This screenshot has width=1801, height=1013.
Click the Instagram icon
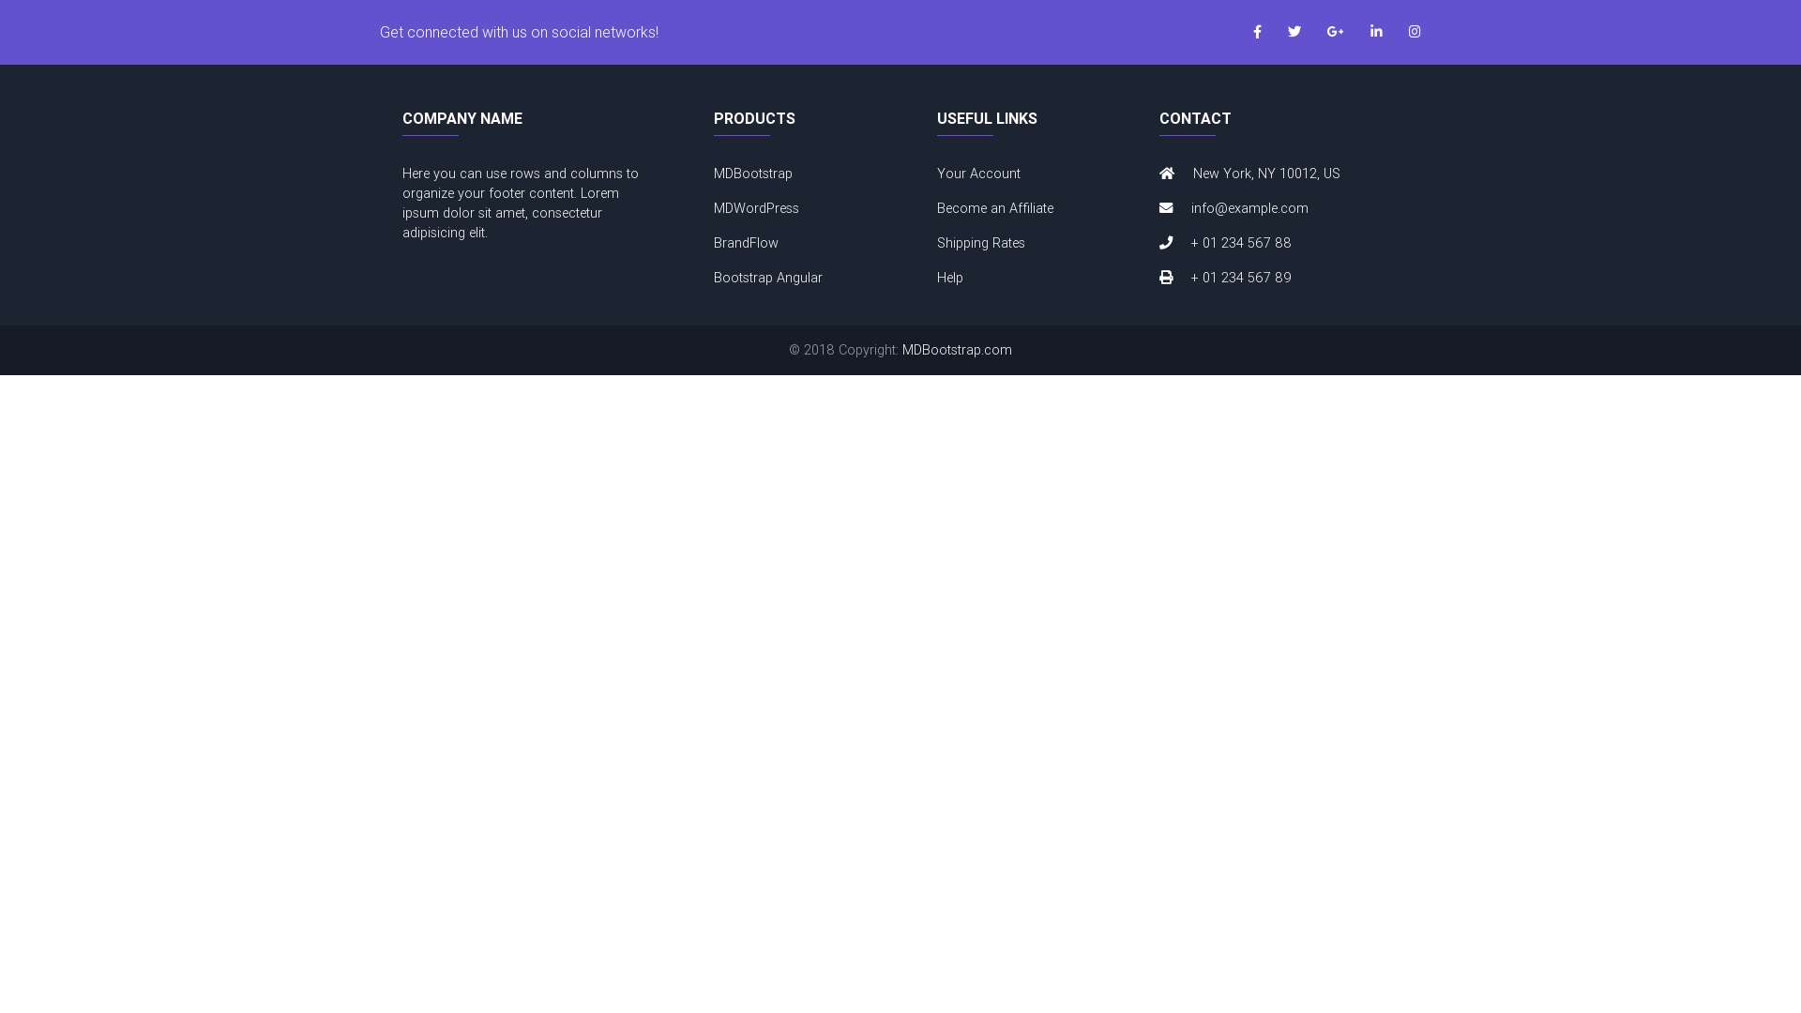1415,32
